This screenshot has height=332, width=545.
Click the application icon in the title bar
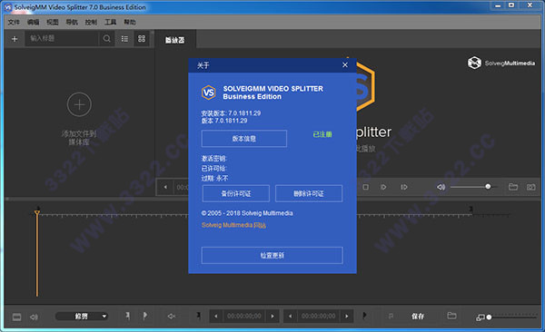[8, 7]
